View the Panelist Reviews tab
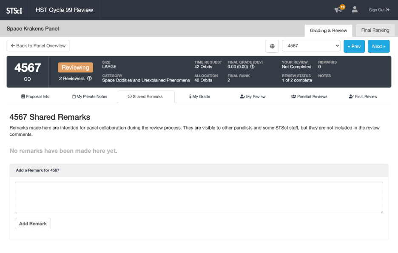Image resolution: width=398 pixels, height=253 pixels. click(309, 97)
